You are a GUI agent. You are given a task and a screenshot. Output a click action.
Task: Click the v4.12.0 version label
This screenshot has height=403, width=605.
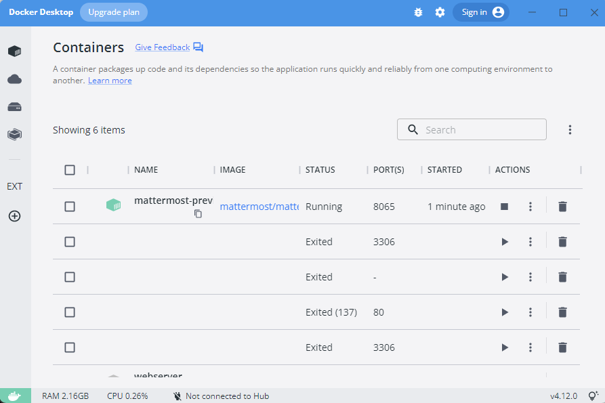pyautogui.click(x=564, y=396)
